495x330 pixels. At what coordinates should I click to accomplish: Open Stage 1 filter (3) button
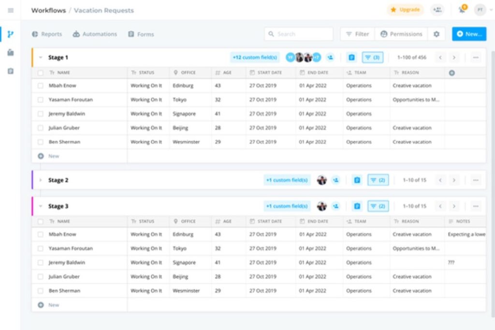pyautogui.click(x=373, y=58)
